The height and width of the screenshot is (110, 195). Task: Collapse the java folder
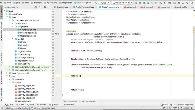(x=7, y=17)
